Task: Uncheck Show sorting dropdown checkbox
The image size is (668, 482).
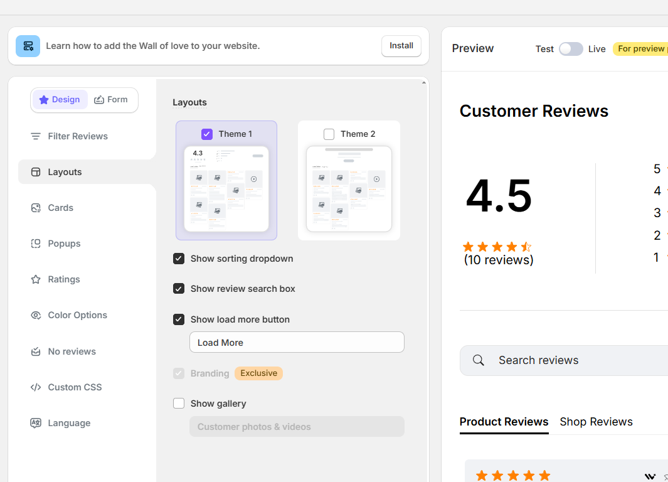Action: click(179, 259)
